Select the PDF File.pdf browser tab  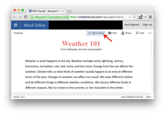(46, 11)
